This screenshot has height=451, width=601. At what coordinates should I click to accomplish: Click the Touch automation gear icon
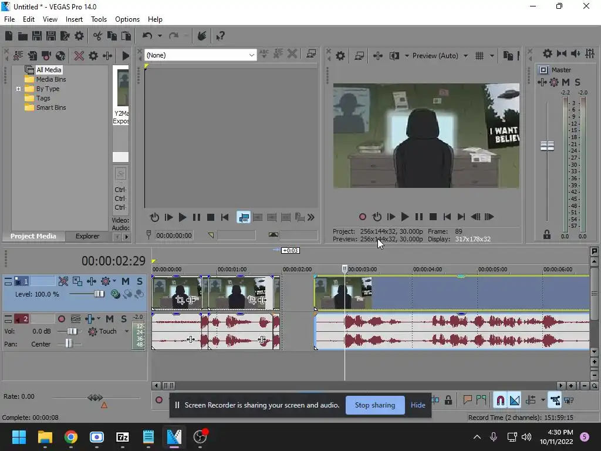[92, 331]
